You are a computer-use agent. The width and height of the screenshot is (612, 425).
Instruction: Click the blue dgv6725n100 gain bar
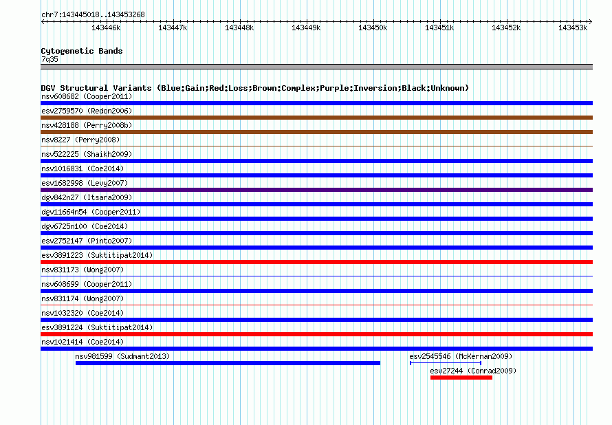click(x=316, y=233)
